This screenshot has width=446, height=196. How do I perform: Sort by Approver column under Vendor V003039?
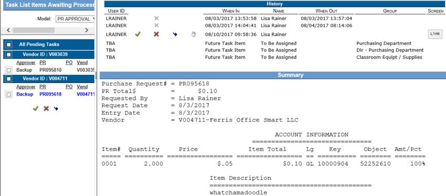26,63
